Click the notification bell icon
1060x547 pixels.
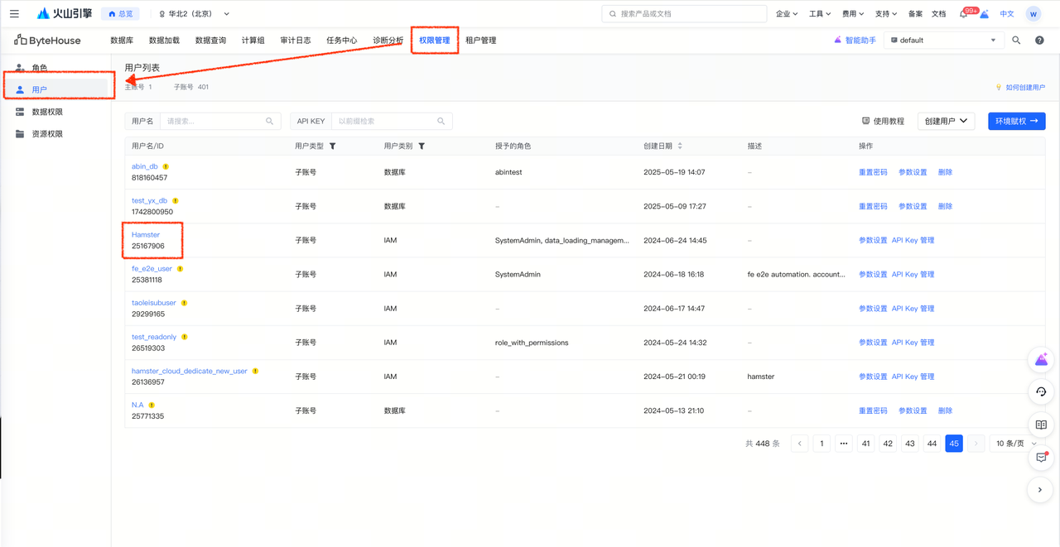click(x=964, y=14)
